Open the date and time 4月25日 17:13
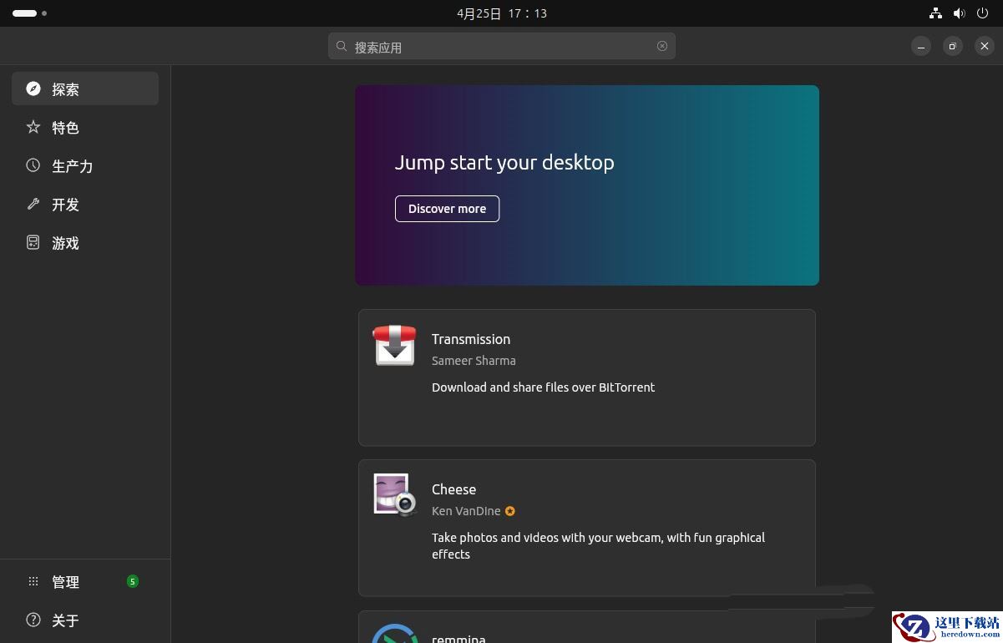1003x643 pixels. coord(502,13)
